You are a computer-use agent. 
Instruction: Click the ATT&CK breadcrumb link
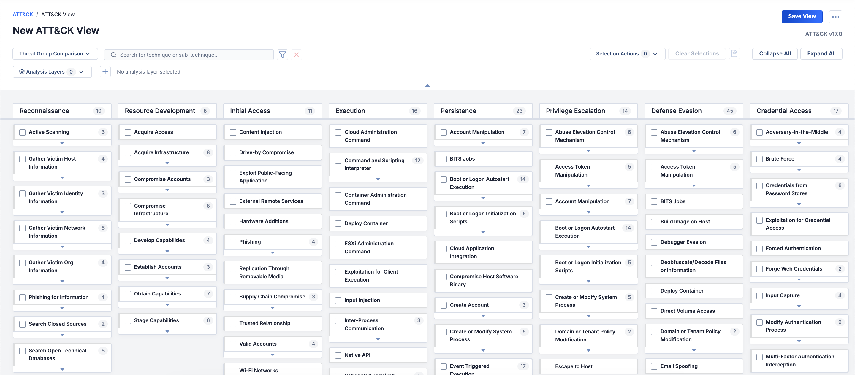tap(23, 14)
